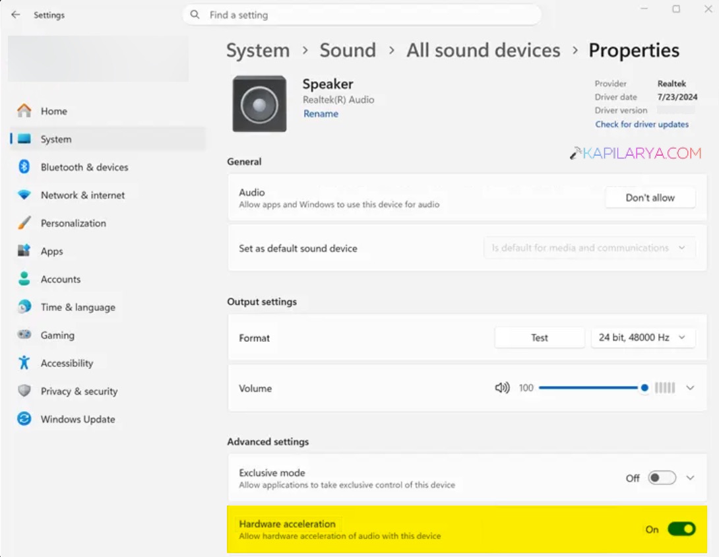This screenshot has height=557, width=719.
Task: Turn on Exclusive mode toggle
Action: (662, 478)
